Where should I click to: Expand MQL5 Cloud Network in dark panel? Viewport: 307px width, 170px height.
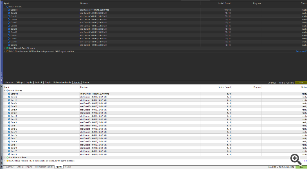click(x=5, y=51)
